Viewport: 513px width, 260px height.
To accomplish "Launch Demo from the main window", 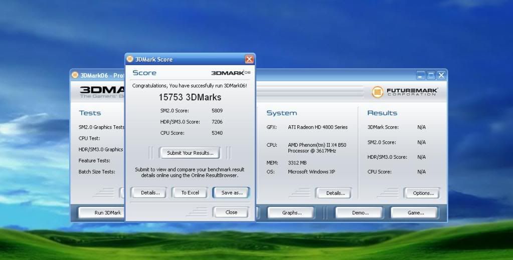I will click(x=360, y=212).
